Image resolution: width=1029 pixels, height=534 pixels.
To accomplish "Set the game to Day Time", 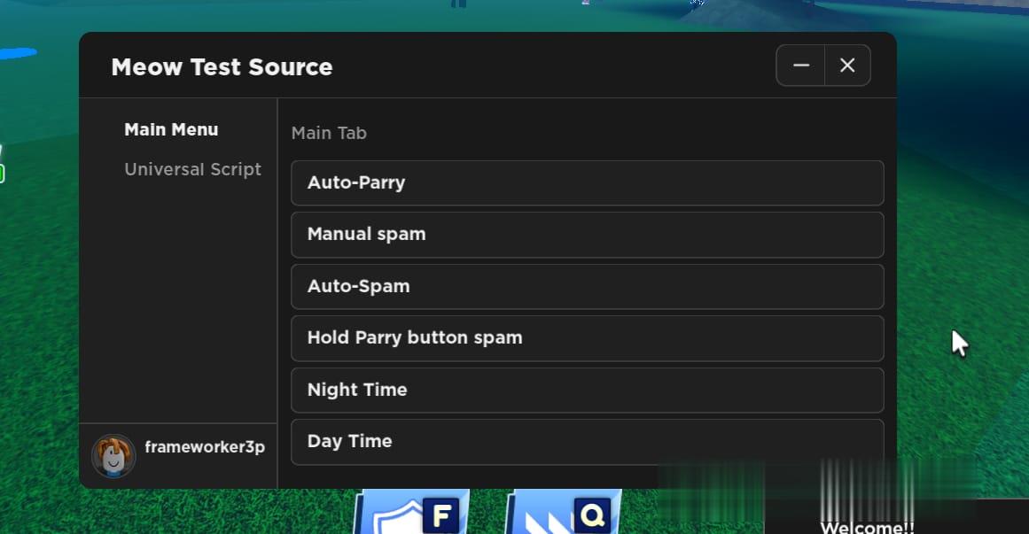I will 587,441.
